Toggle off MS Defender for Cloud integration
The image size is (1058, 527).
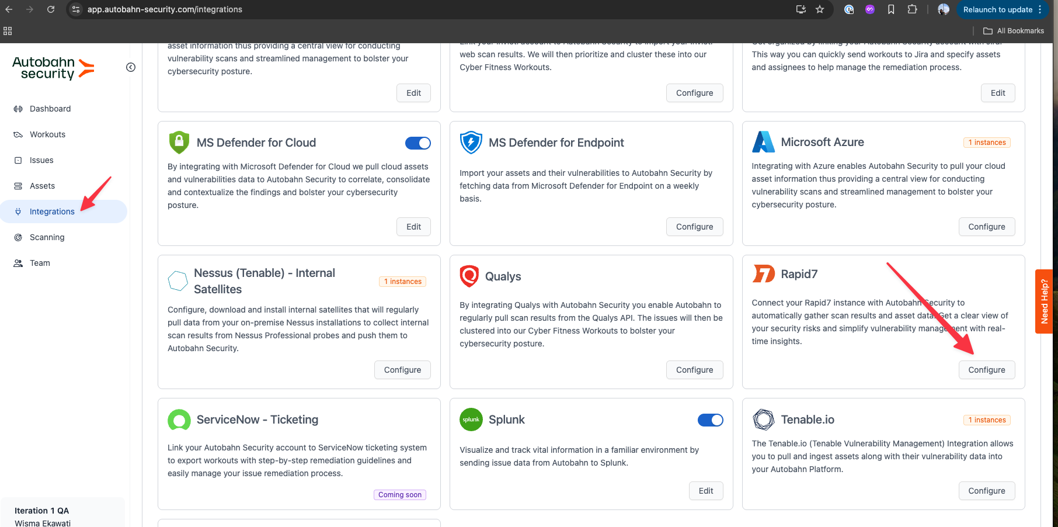click(x=418, y=143)
